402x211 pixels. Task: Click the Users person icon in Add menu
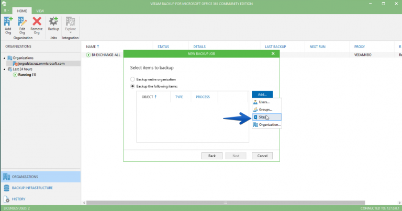[255, 102]
